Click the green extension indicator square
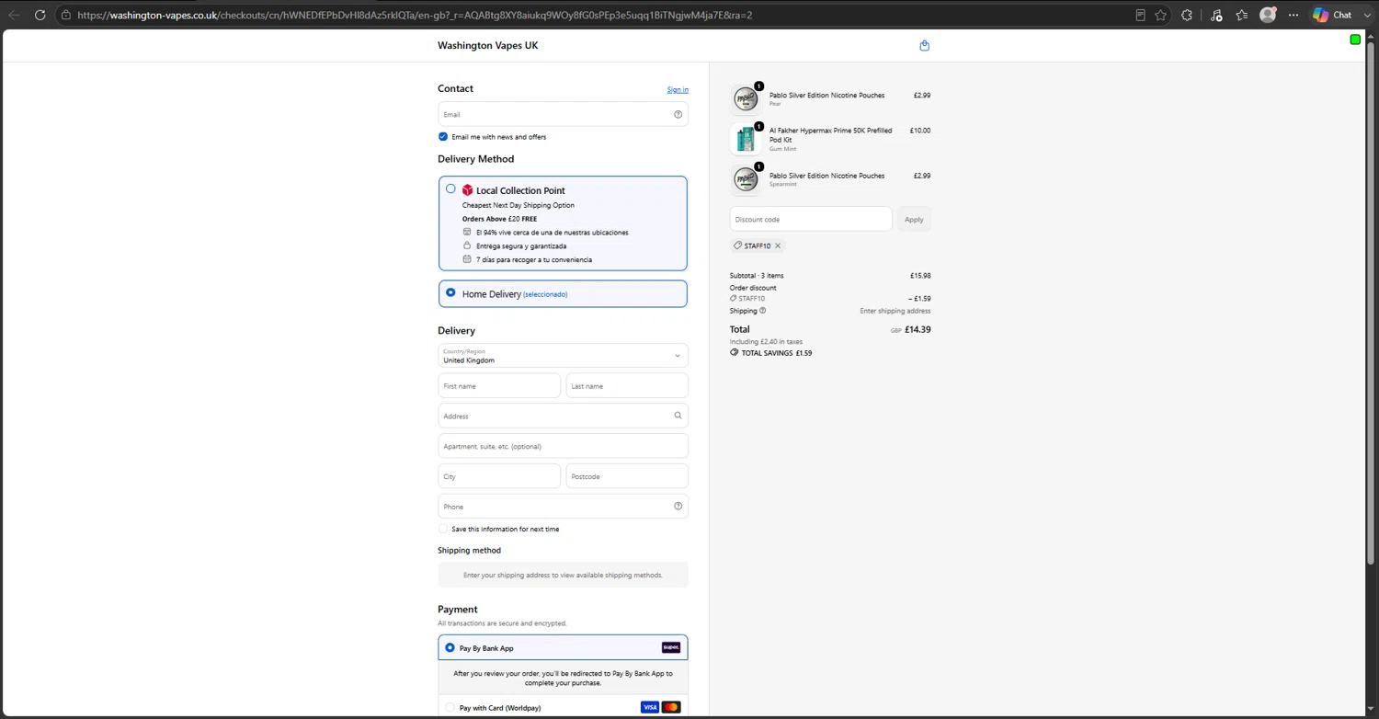1379x719 pixels. [1355, 40]
